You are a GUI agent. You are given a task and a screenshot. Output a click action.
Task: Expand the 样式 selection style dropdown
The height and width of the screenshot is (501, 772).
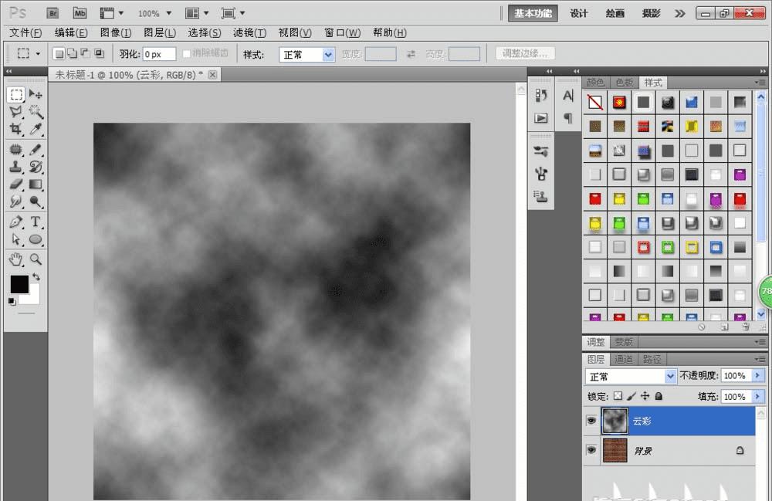[x=328, y=55]
